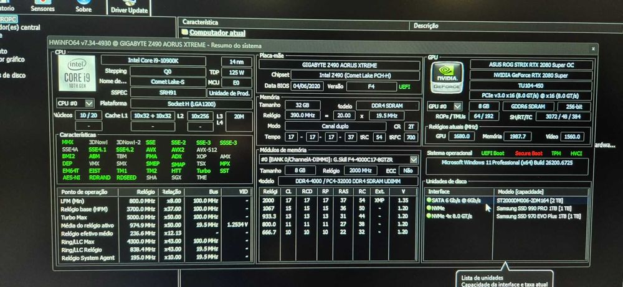Screen dimensions: 623x287
Task: Click the SRH91 SSPEC field
Action: coord(168,93)
